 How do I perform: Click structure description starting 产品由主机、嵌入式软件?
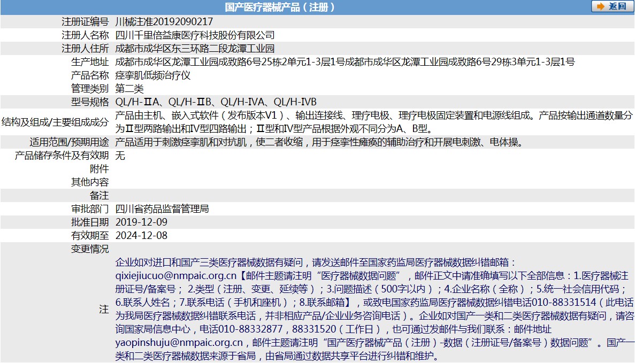pyautogui.click(x=374, y=122)
